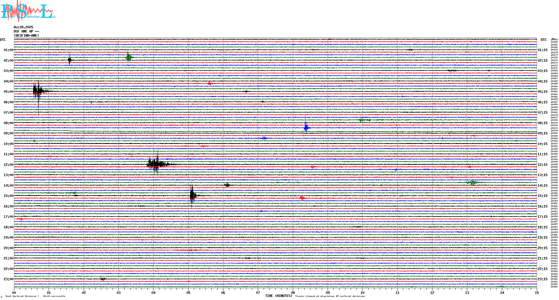Click the PSL Seismology Lab logo
Viewport: 559px width, 300px height.
tap(28, 11)
